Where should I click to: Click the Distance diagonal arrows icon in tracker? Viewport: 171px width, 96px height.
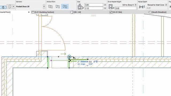click(x=78, y=62)
